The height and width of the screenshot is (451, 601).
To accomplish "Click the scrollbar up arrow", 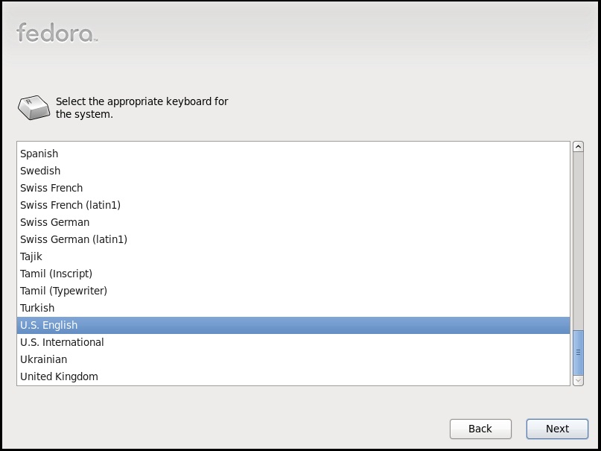I will click(x=578, y=147).
